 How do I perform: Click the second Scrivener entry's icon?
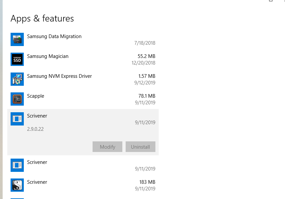pyautogui.click(x=17, y=165)
